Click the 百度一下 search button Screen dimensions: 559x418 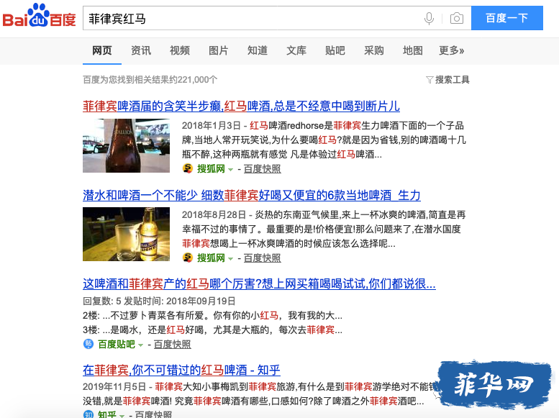[507, 18]
